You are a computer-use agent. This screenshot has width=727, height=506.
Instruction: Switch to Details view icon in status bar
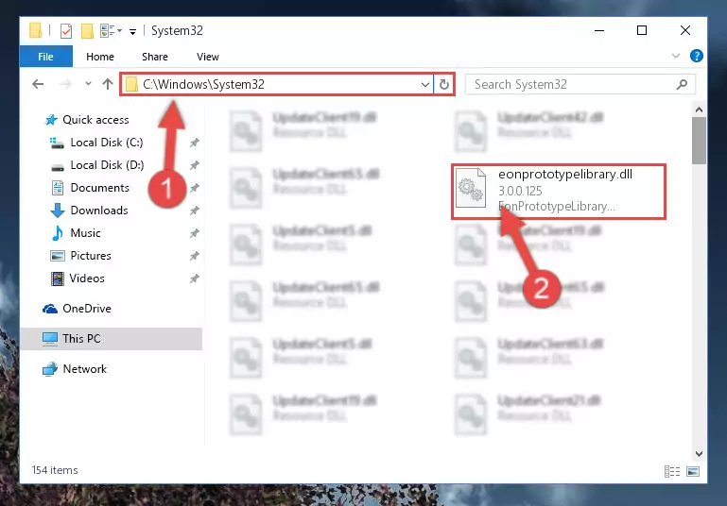tap(672, 471)
